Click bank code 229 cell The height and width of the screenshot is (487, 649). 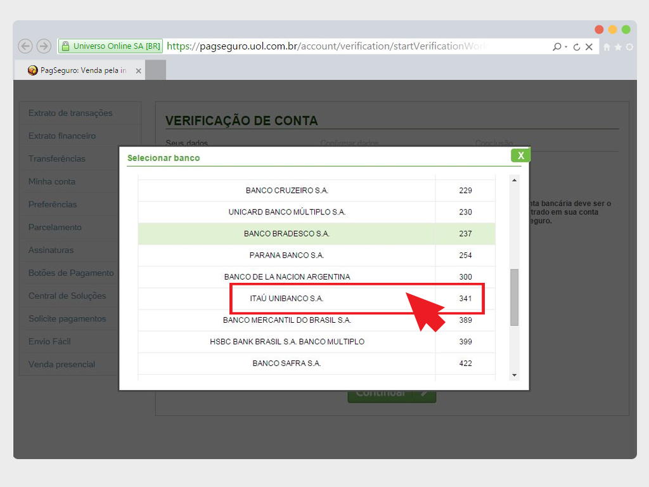click(x=465, y=190)
